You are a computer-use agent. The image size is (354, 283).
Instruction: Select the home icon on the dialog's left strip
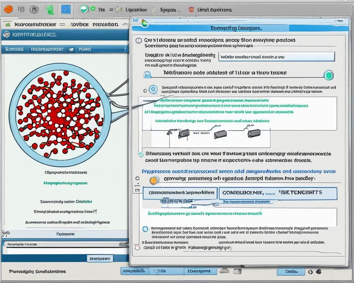click(x=138, y=178)
